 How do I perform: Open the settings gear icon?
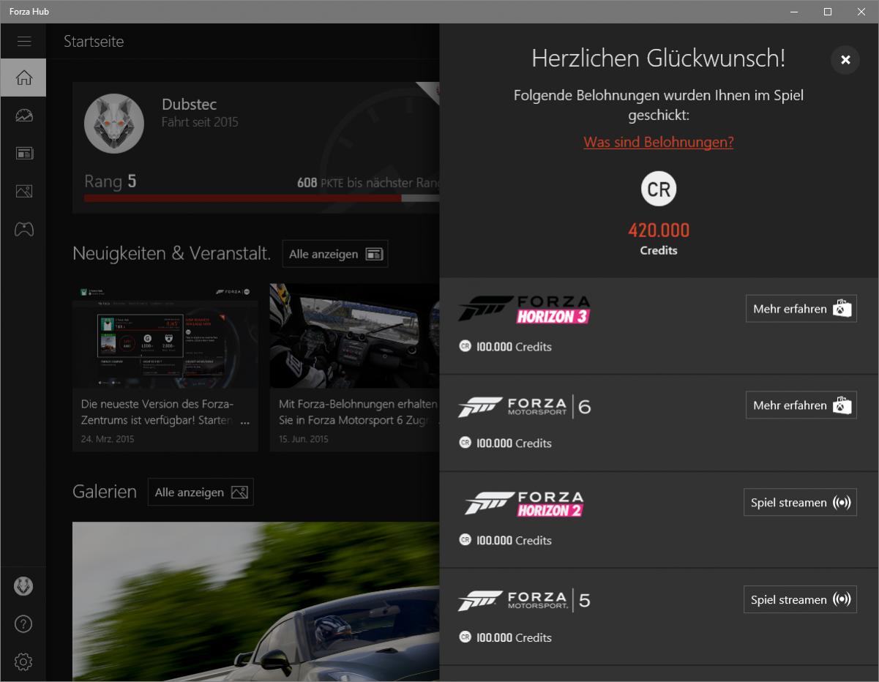coord(23,662)
